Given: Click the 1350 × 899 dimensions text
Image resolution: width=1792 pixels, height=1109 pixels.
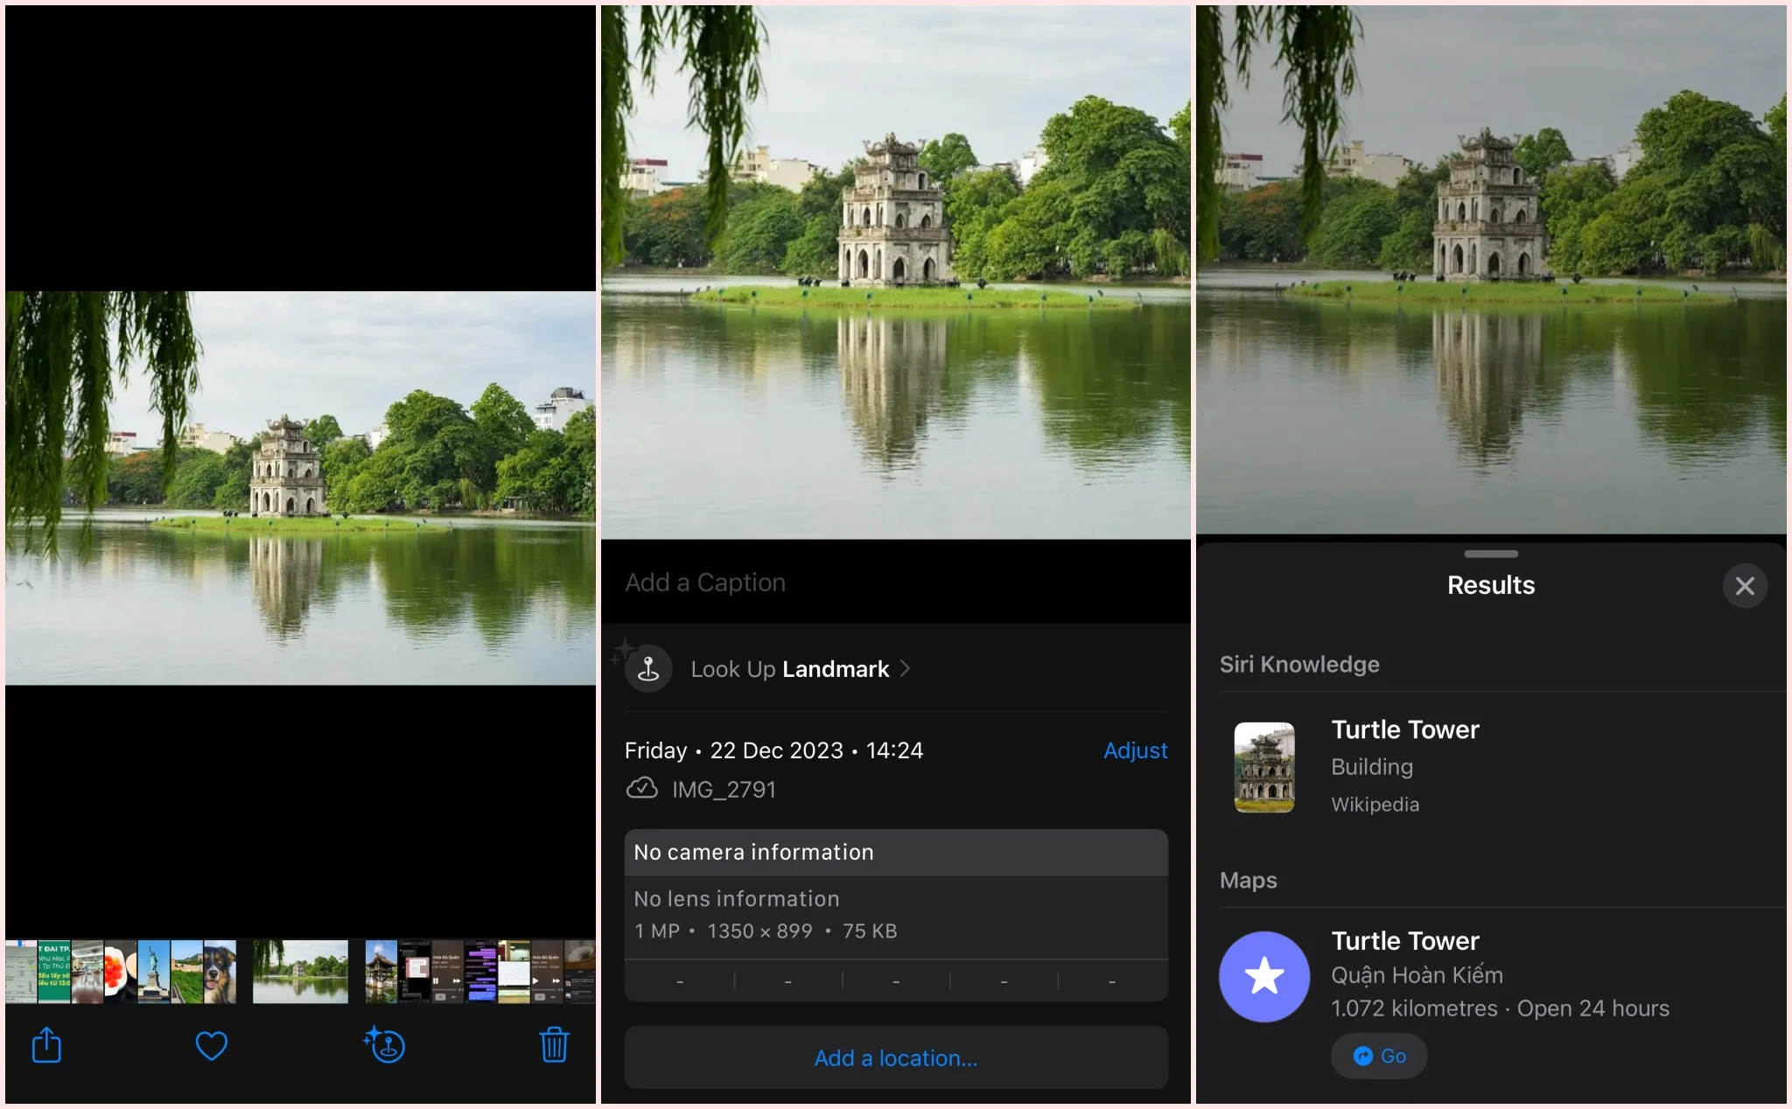Looking at the screenshot, I should pos(759,931).
